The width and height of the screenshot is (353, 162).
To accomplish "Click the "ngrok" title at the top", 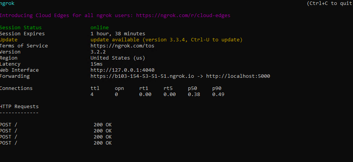I will (x=8, y=3).
